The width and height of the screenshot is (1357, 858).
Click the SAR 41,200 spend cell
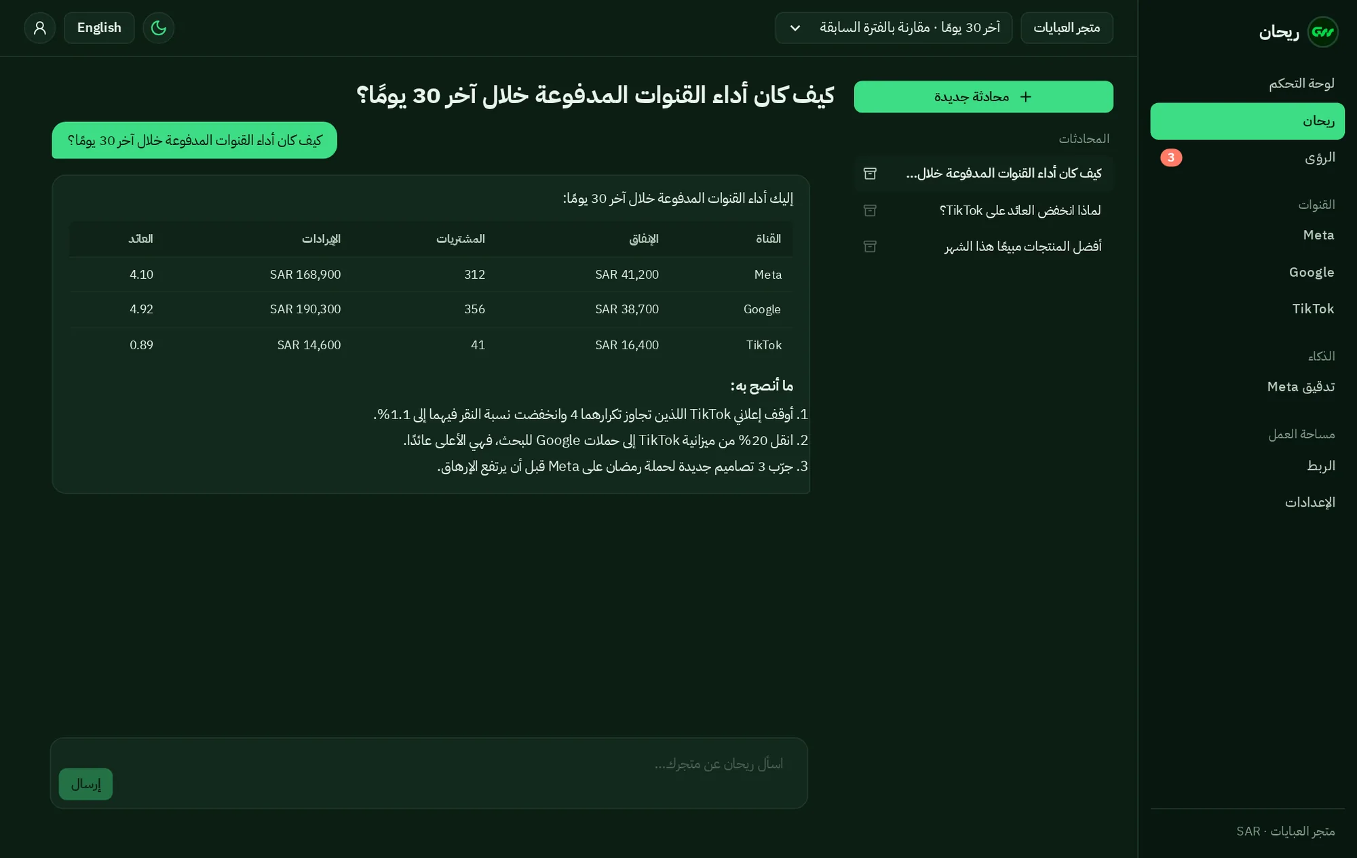627,275
